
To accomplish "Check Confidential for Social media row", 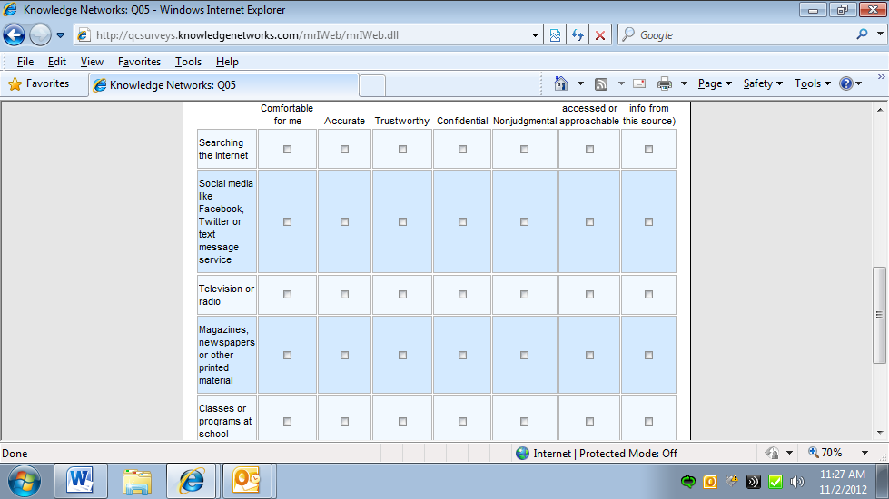I will pyautogui.click(x=462, y=222).
